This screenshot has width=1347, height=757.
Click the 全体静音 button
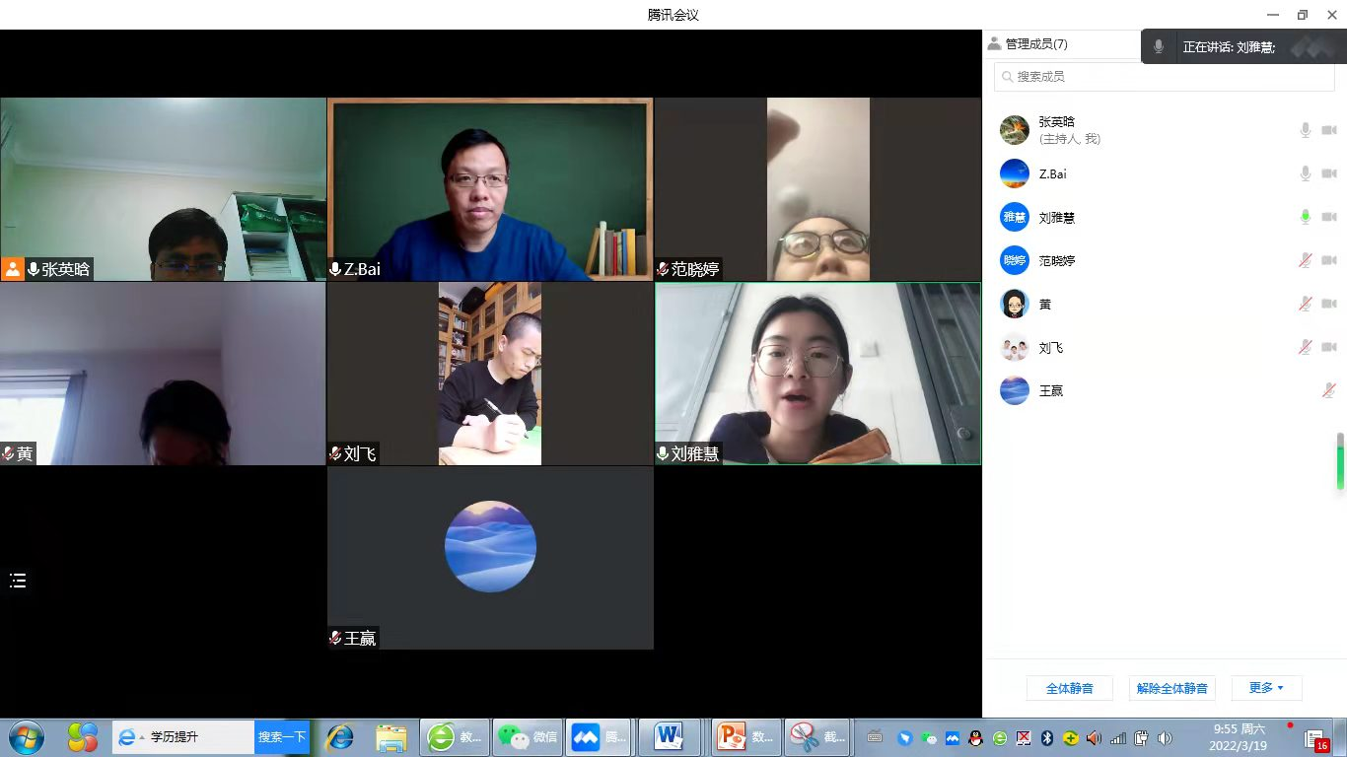(x=1069, y=688)
